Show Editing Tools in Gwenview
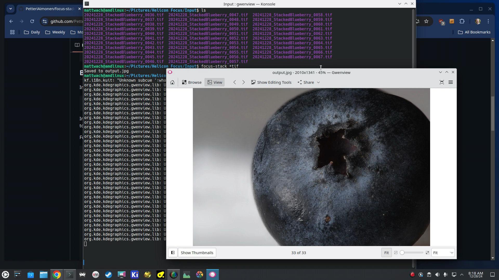The width and height of the screenshot is (499, 280). pos(271,82)
